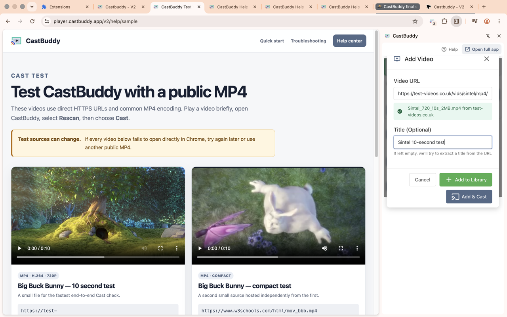The height and width of the screenshot is (317, 507).
Task: Open more options on compact test video
Action: coord(357,248)
